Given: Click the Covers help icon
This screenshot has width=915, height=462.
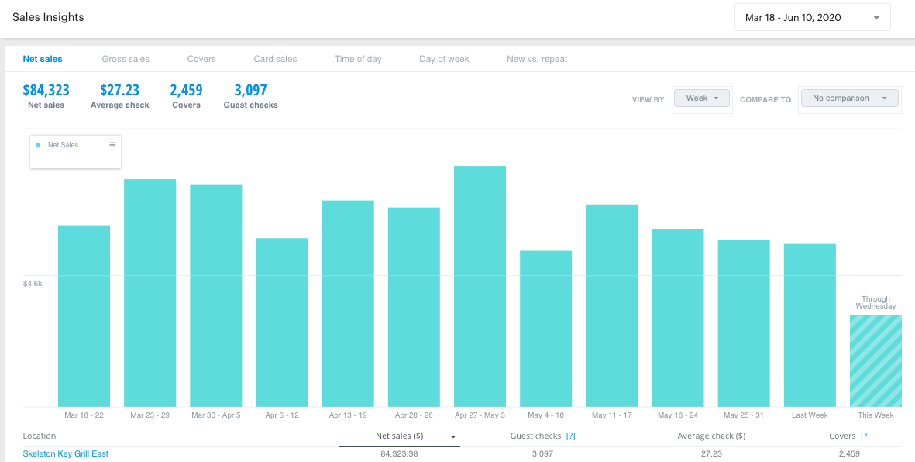Looking at the screenshot, I should [x=865, y=436].
